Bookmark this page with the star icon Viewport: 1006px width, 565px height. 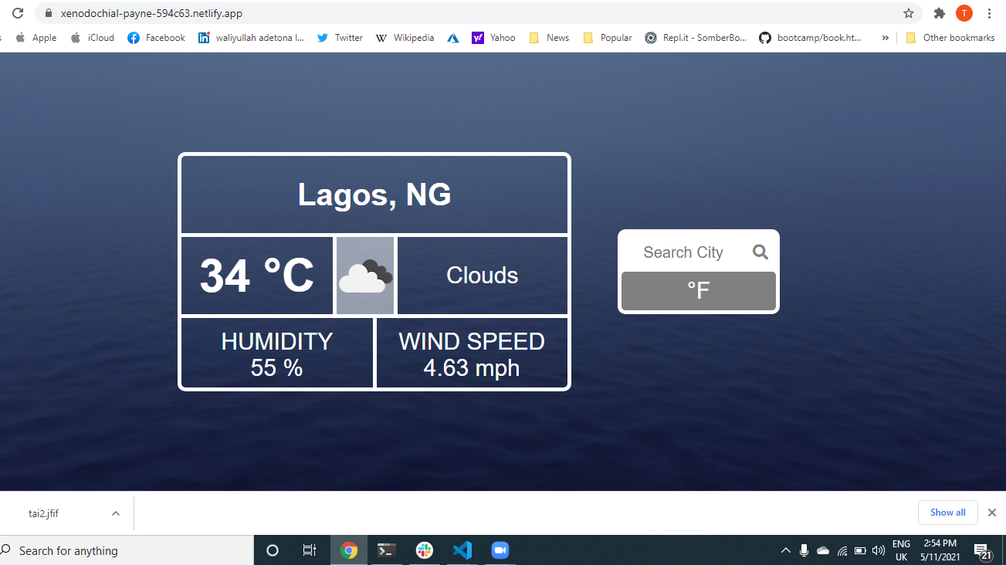[909, 13]
